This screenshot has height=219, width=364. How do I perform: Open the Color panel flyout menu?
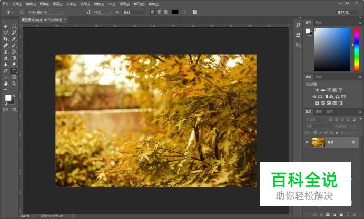[x=360, y=23]
